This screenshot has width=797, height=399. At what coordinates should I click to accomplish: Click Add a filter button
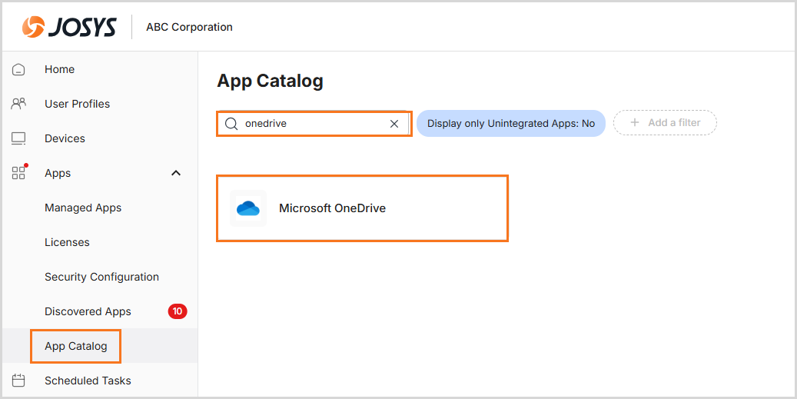(x=665, y=122)
